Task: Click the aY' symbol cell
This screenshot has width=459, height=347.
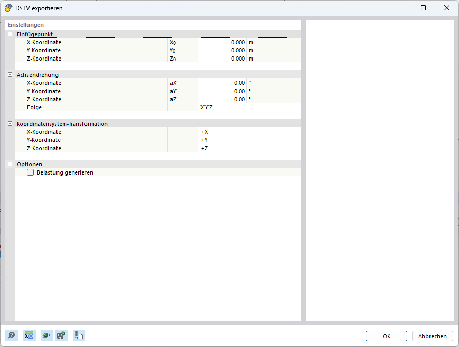Action: [183, 91]
